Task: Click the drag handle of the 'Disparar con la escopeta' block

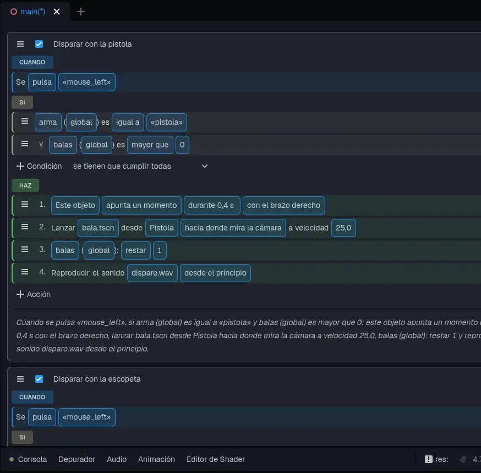Action: pos(20,379)
